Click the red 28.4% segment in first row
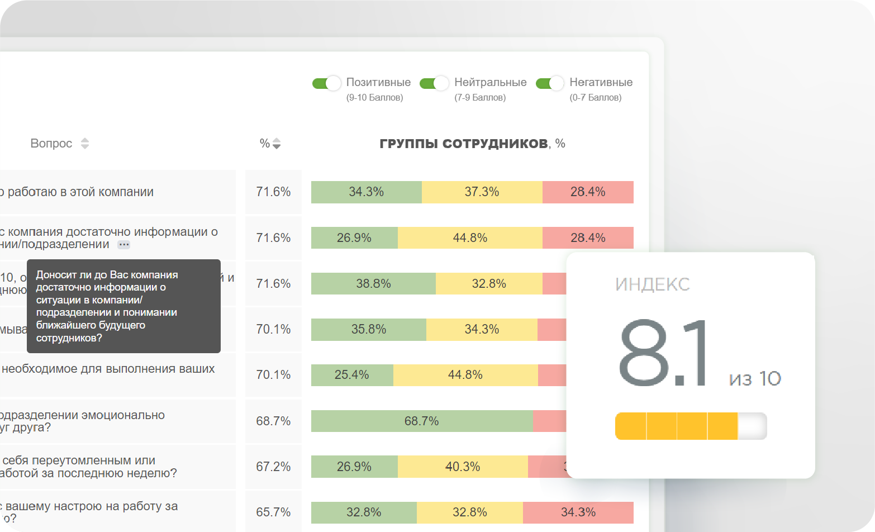The width and height of the screenshot is (875, 532). point(588,192)
